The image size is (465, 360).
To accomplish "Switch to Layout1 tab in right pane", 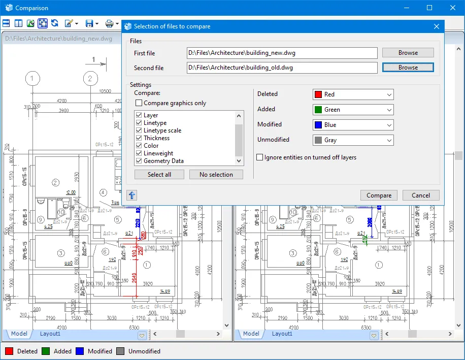I will 282,334.
